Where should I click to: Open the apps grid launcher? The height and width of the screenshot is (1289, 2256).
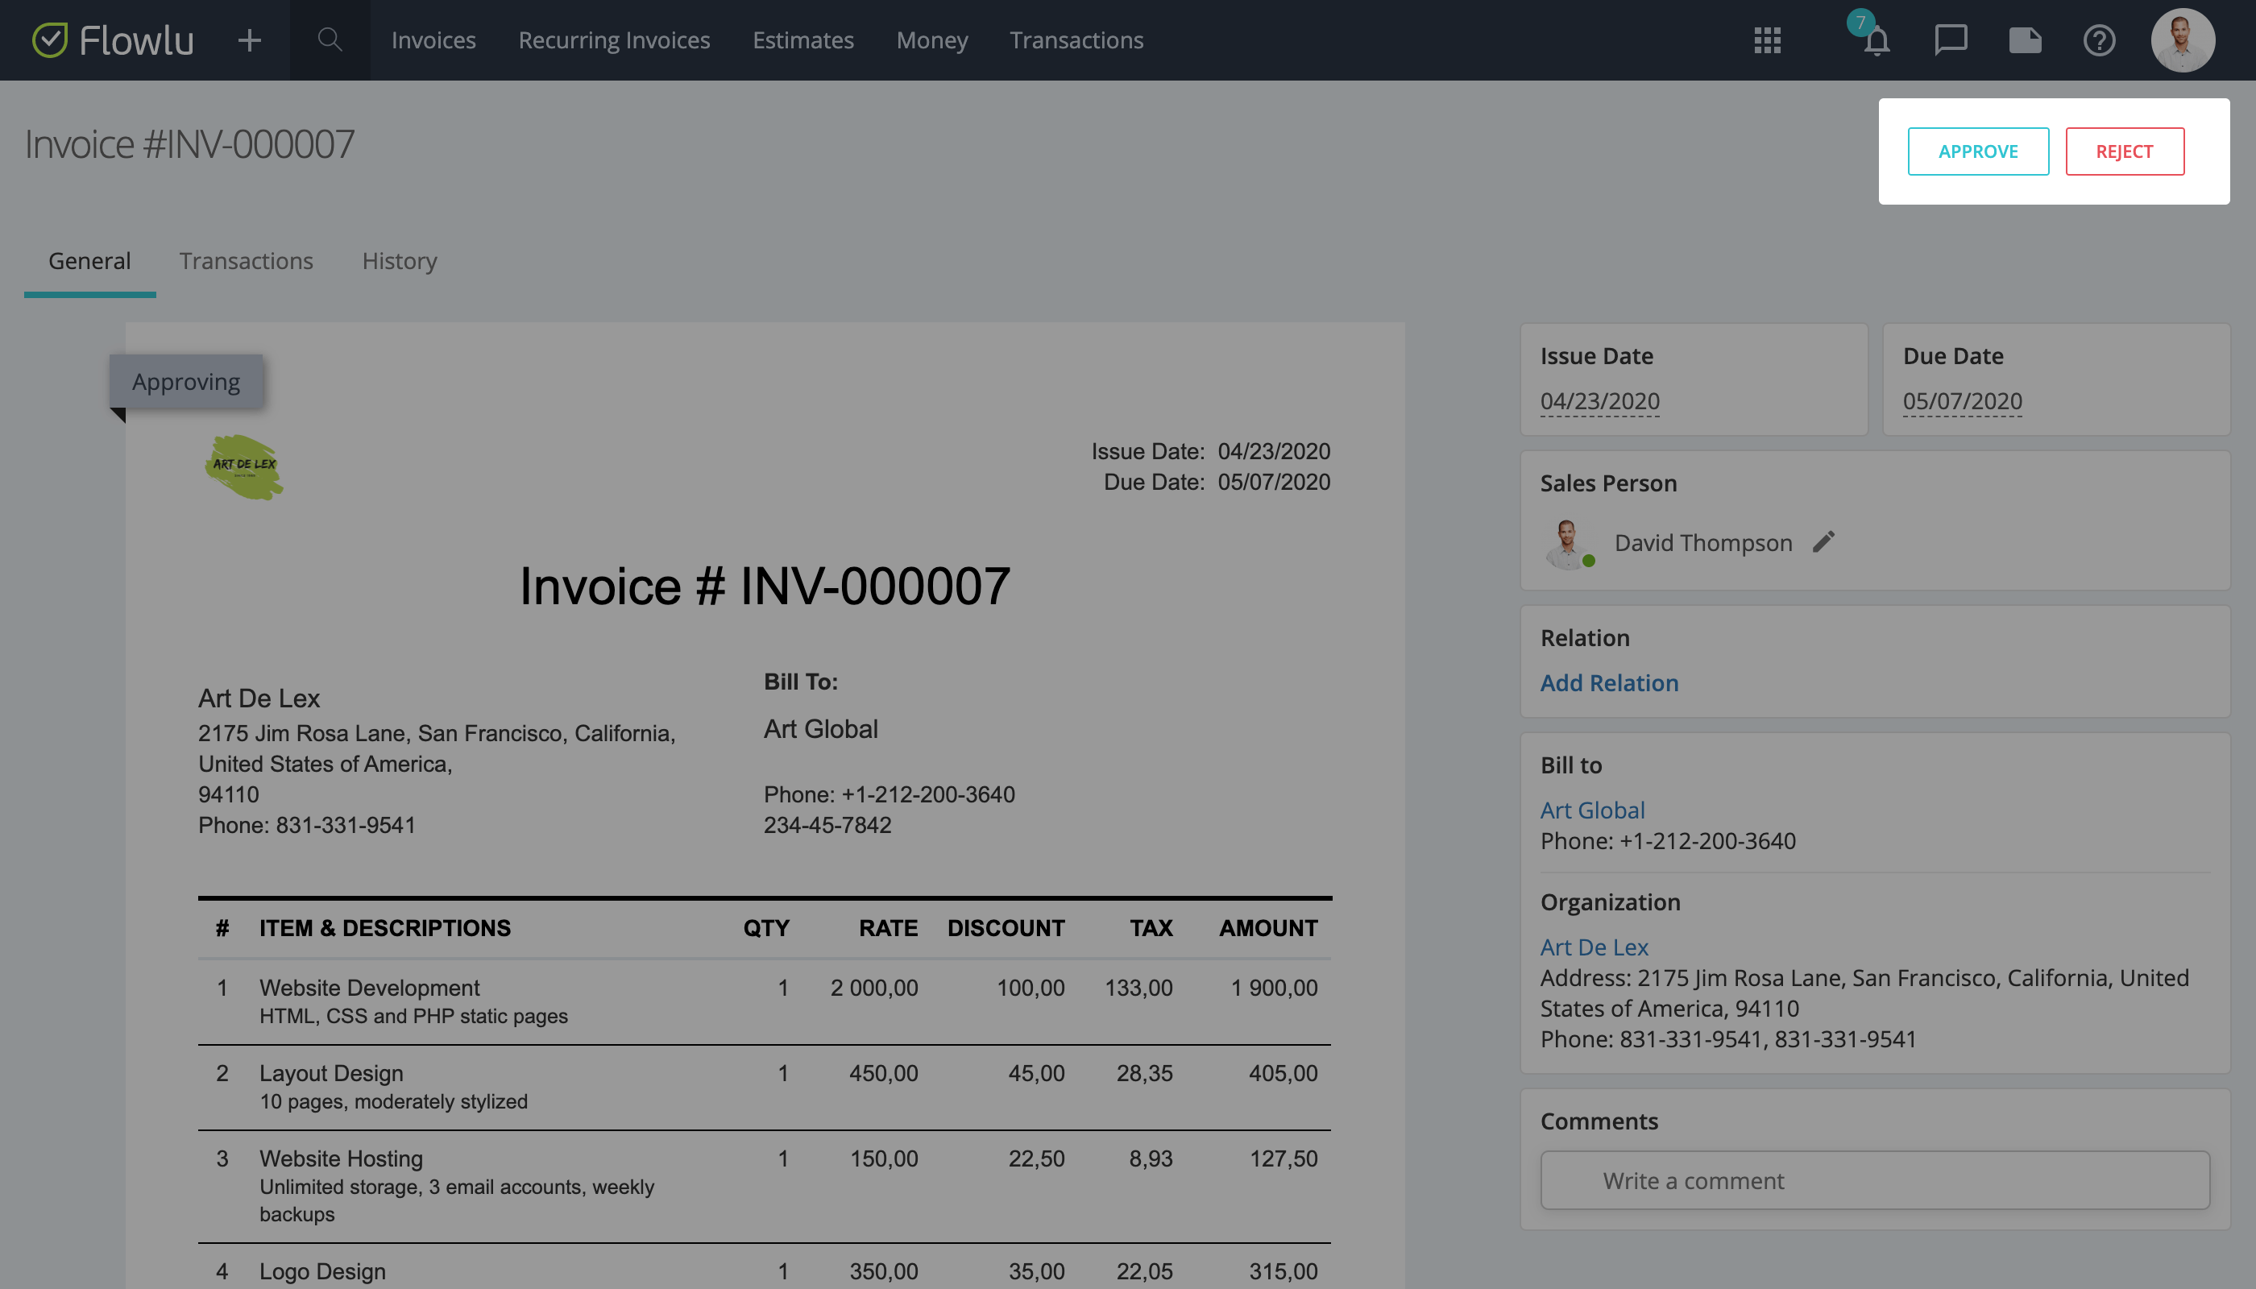(1767, 39)
